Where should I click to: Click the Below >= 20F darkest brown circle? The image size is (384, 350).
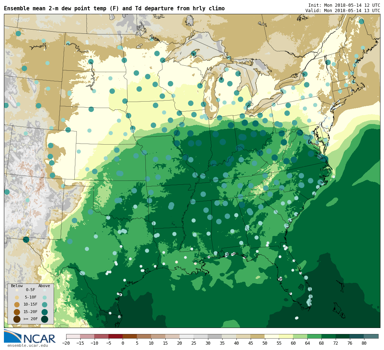tap(17, 319)
